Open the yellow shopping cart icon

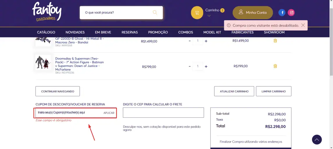pyautogui.click(x=197, y=13)
